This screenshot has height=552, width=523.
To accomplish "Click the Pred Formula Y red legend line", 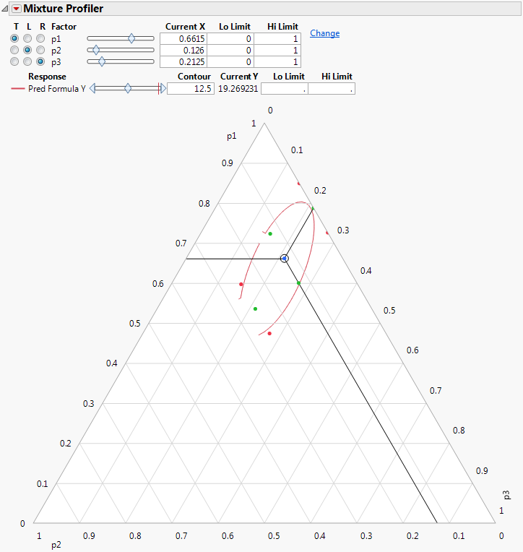I will point(17,88).
